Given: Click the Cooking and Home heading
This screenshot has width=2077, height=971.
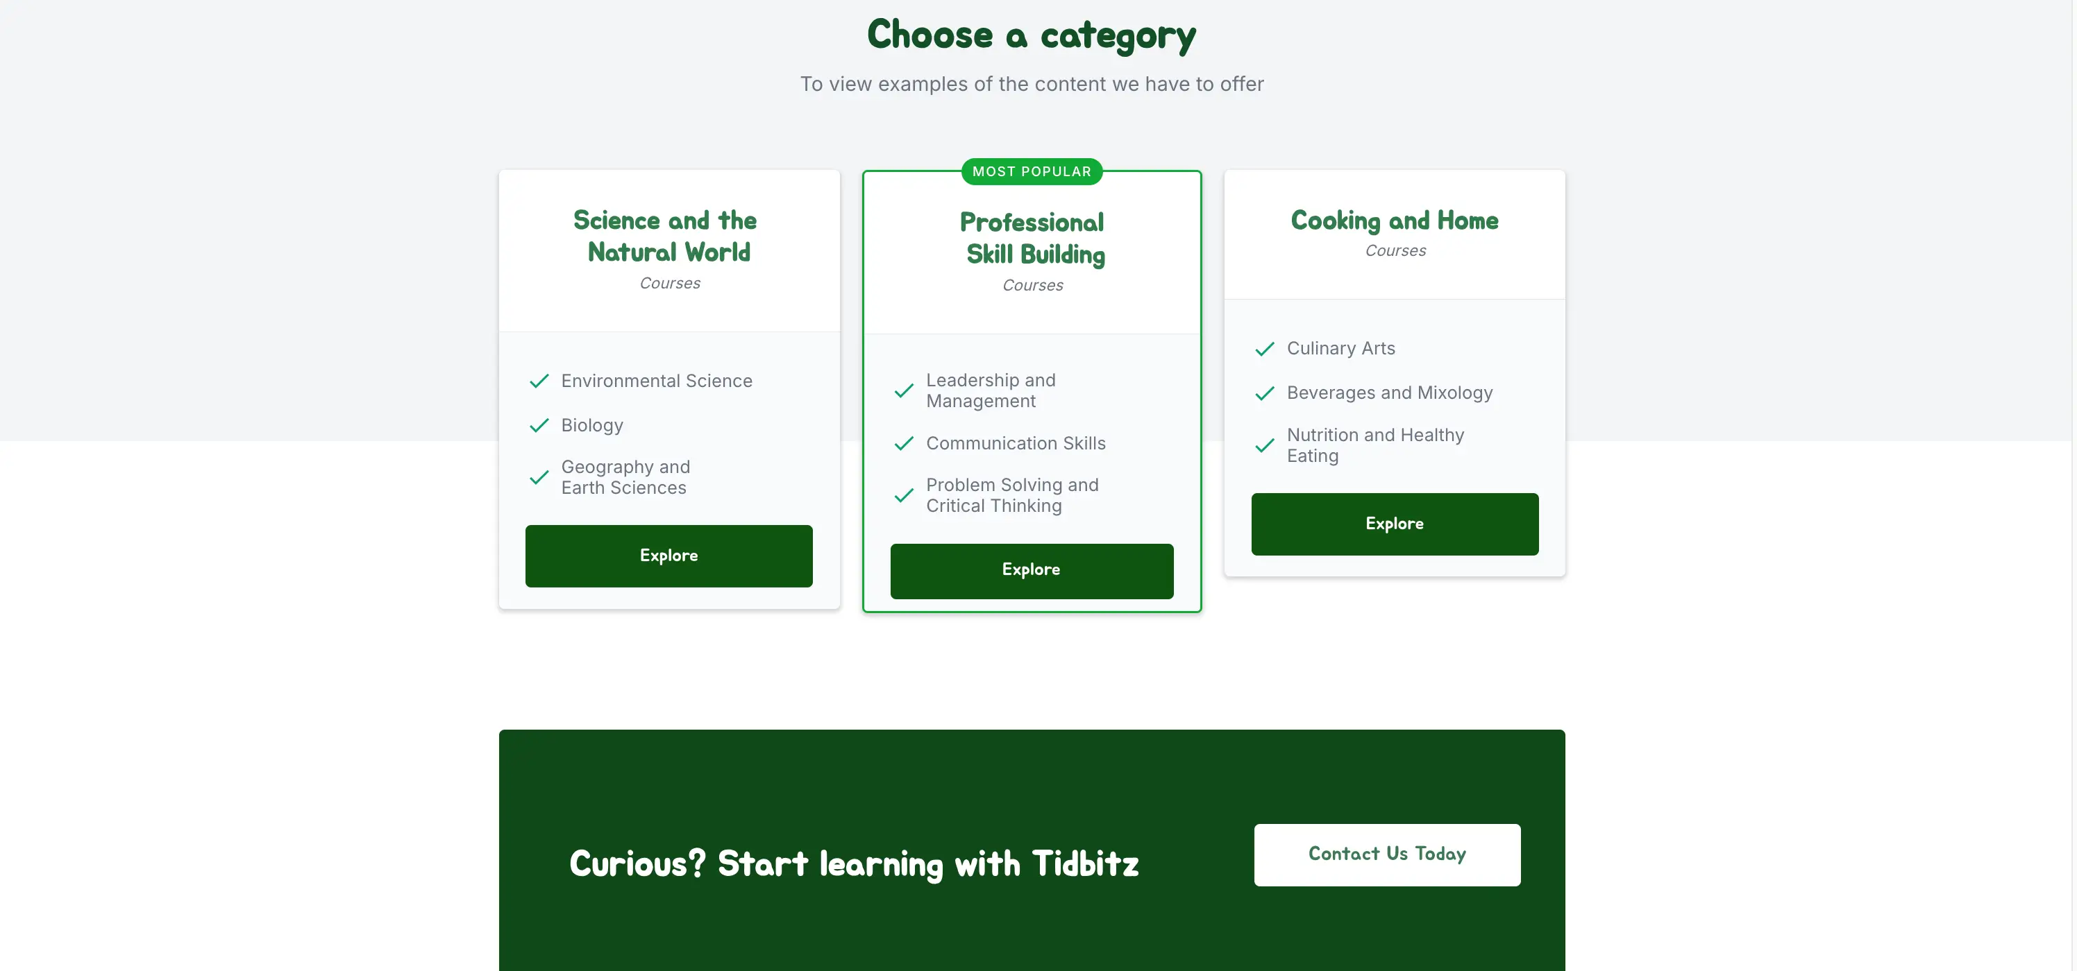Looking at the screenshot, I should click(x=1394, y=220).
